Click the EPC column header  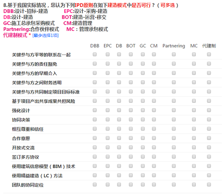pyautogui.click(x=108, y=46)
